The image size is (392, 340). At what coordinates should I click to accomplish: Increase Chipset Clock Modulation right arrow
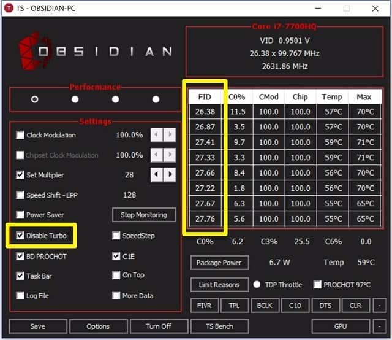coord(170,155)
